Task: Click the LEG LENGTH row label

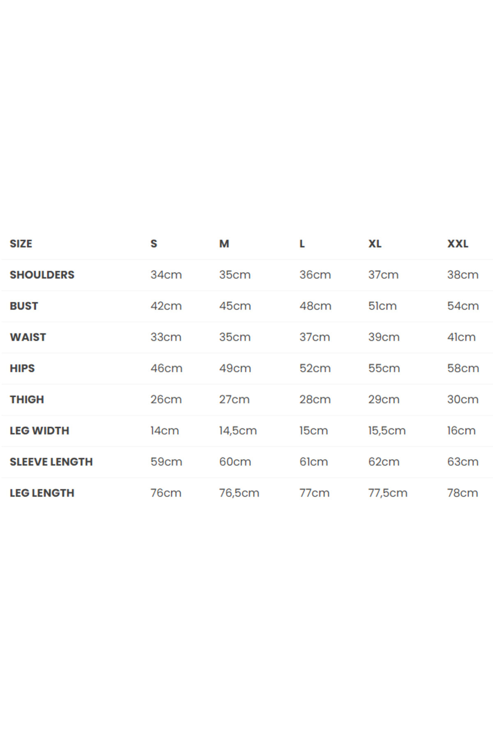Action: tap(42, 493)
